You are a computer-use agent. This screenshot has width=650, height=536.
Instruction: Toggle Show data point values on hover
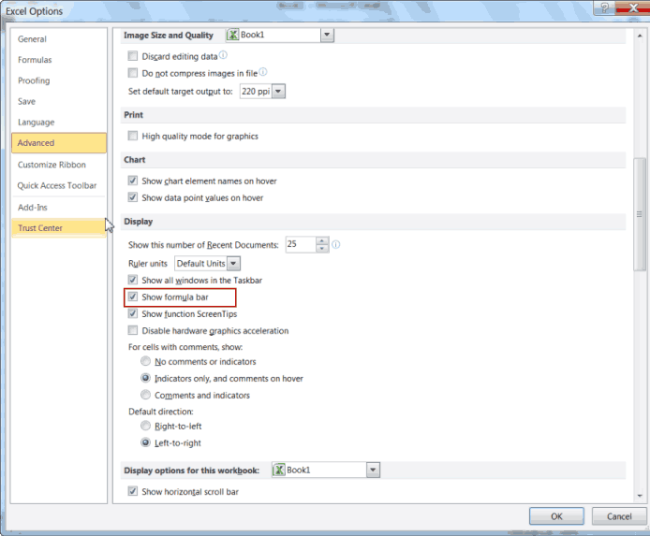[x=133, y=197]
